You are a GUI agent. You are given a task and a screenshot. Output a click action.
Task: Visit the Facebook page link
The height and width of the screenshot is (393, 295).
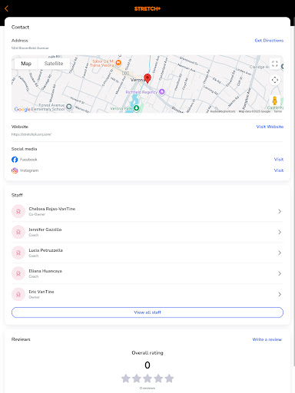279,160
